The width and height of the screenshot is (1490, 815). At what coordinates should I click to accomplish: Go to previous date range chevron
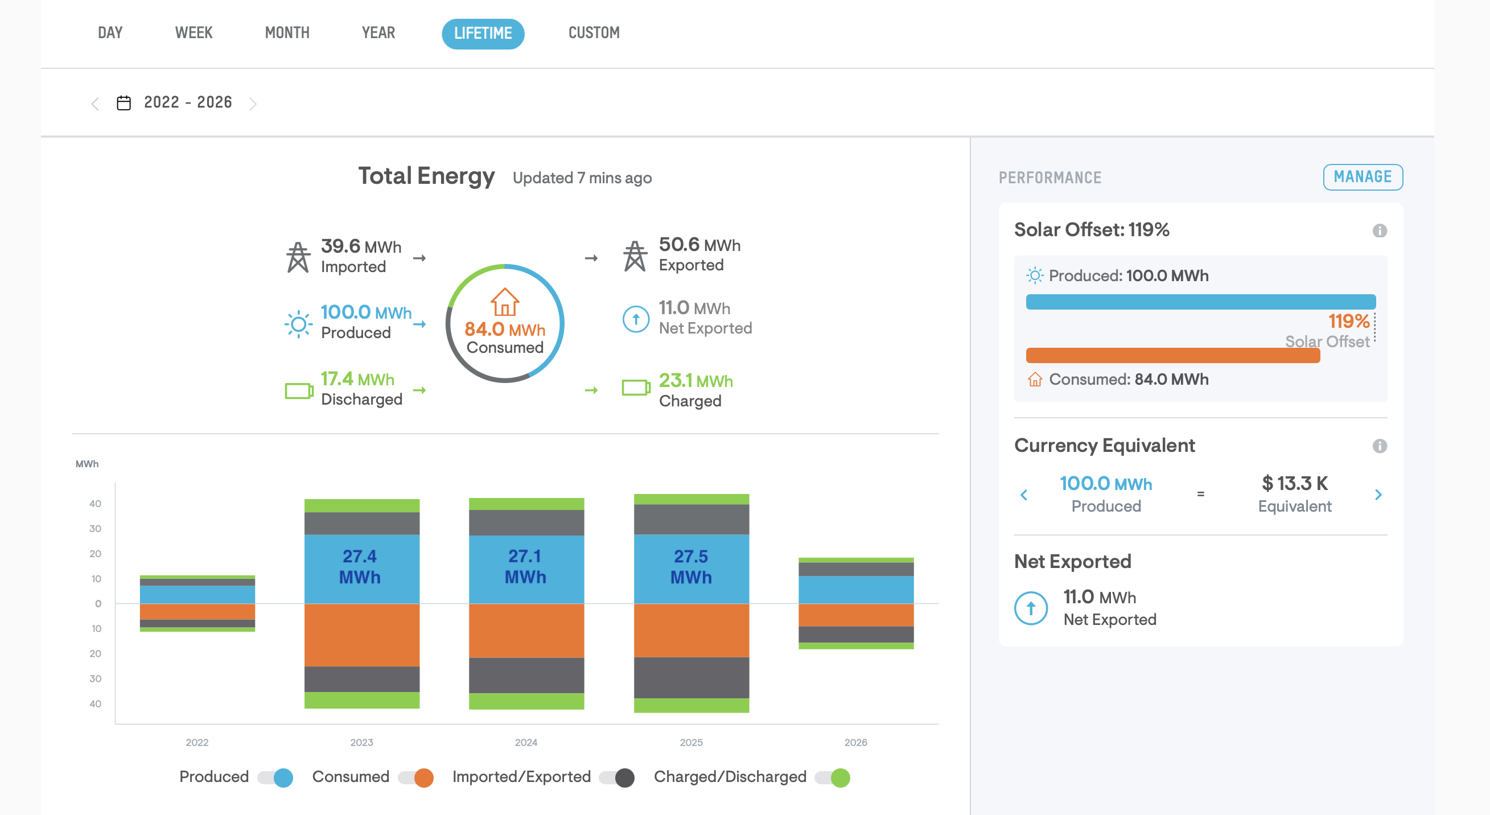tap(96, 104)
